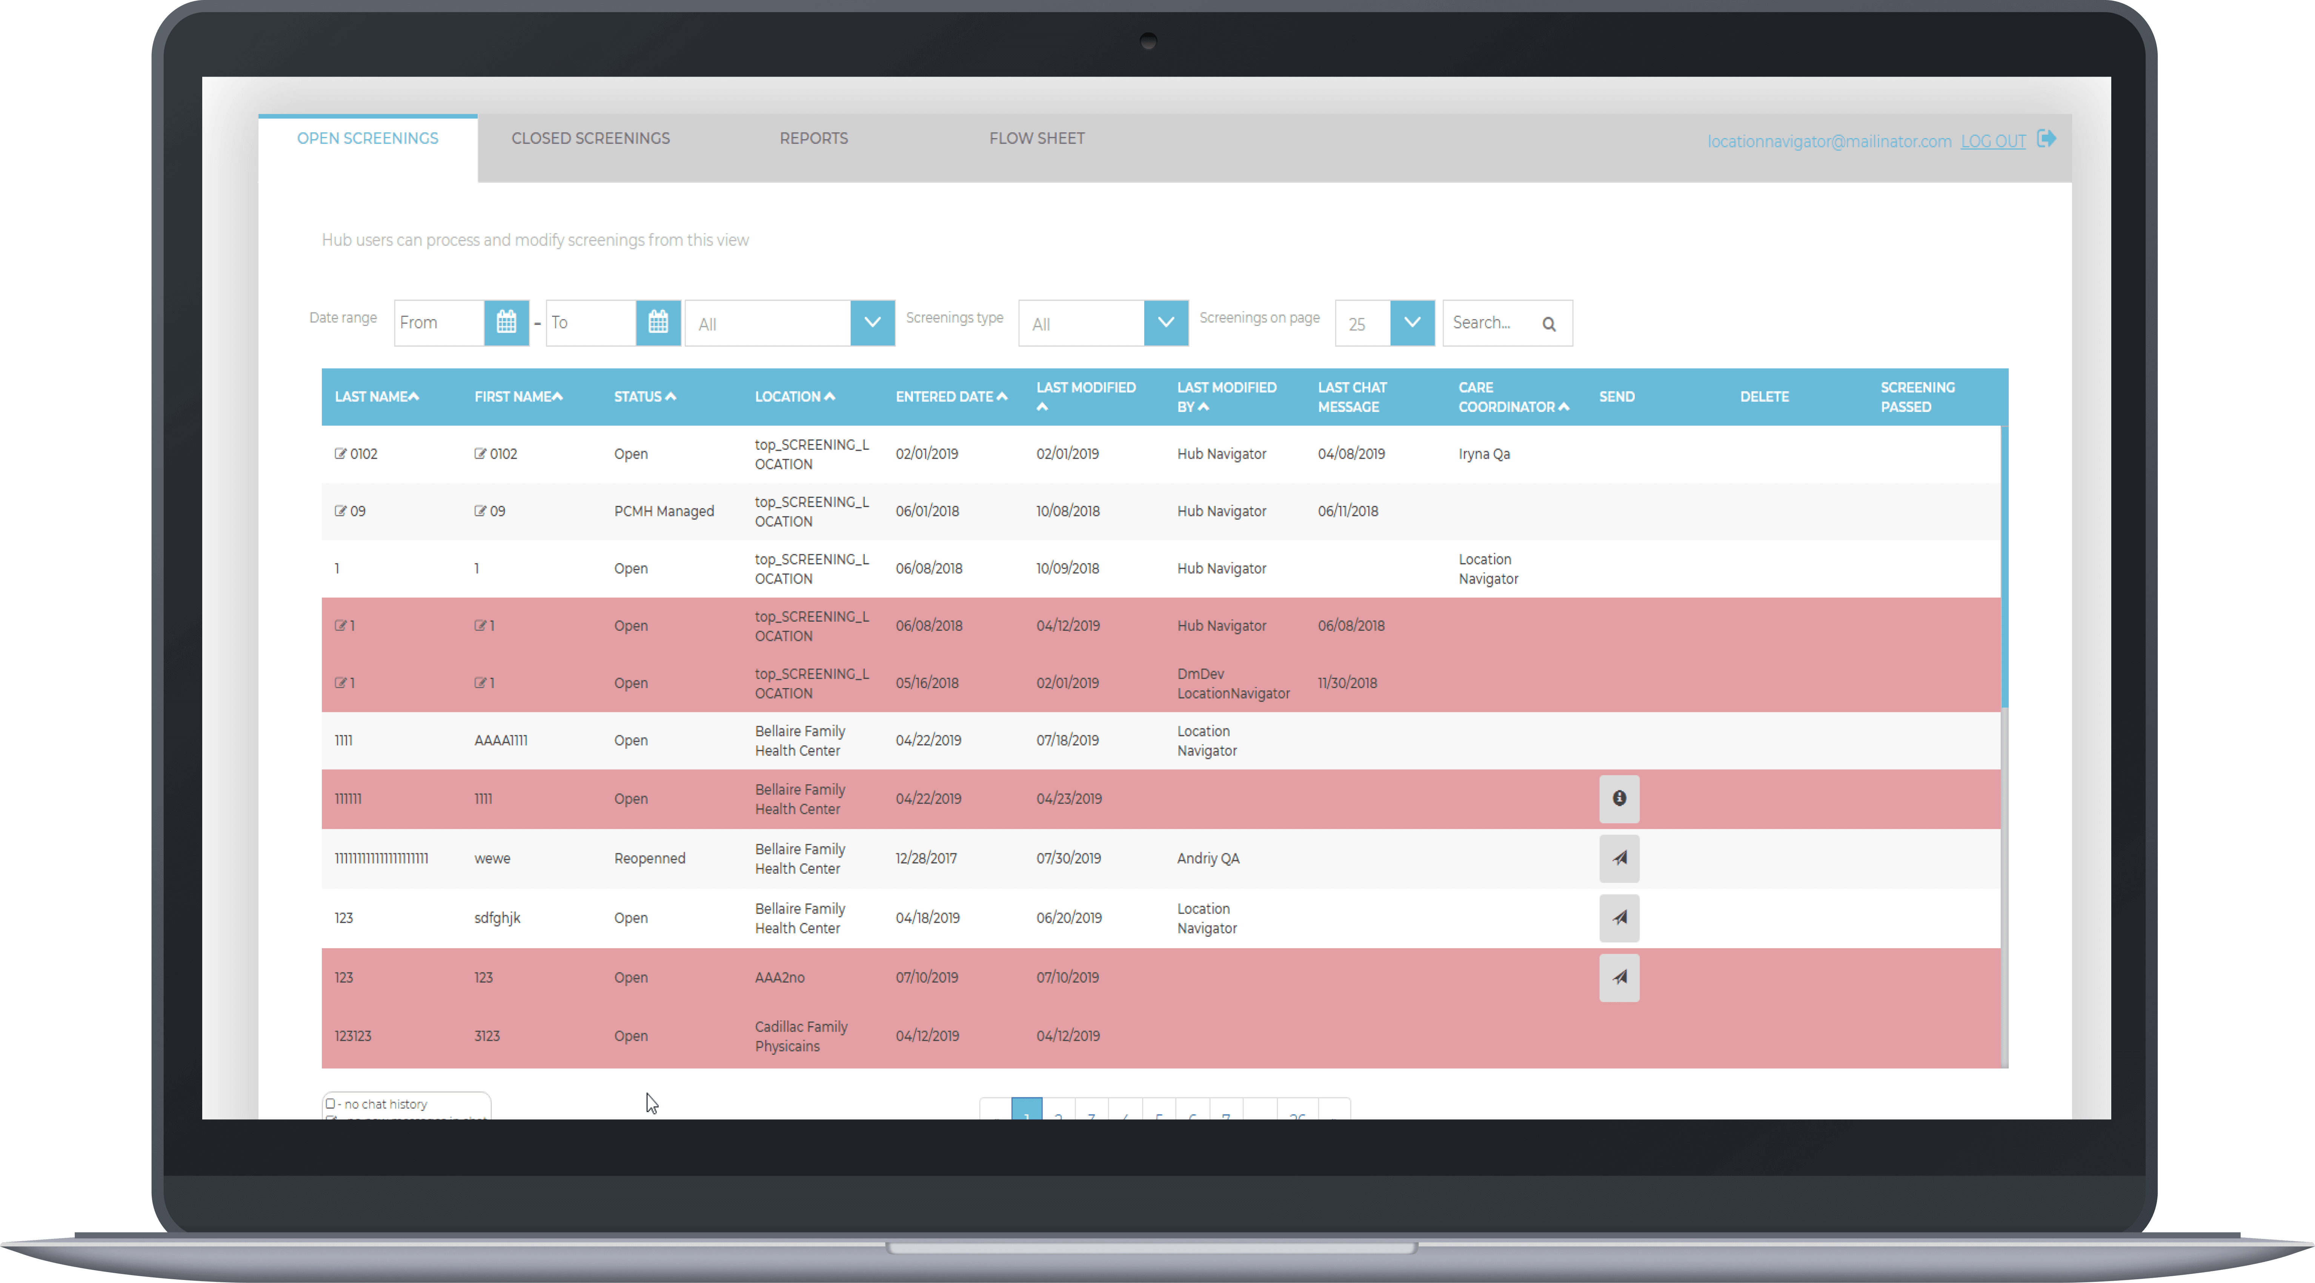
Task: Click edit icon beside last name 09
Action: 341,511
